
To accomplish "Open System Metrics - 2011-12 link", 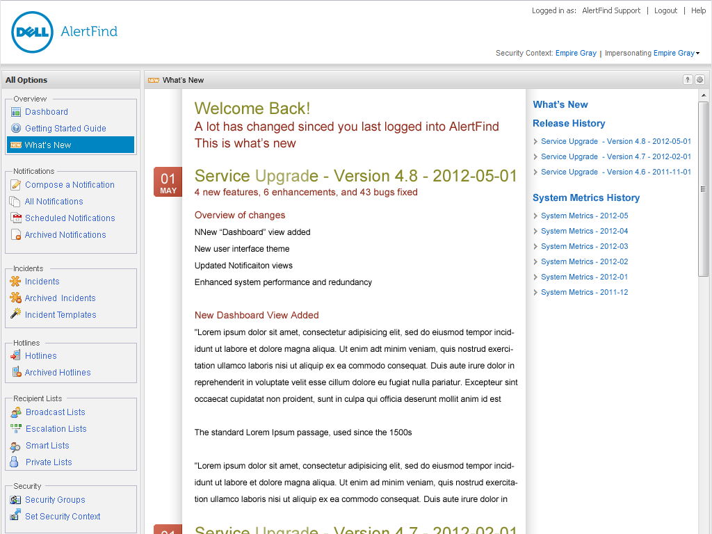I will pos(584,293).
